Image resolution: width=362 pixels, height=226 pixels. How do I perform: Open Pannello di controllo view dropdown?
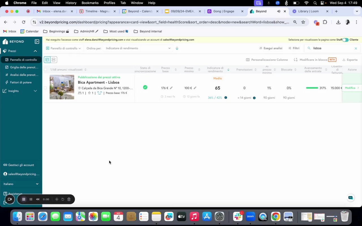click(63, 48)
